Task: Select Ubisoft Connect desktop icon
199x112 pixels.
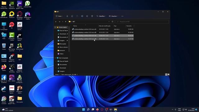Action: 4,100
